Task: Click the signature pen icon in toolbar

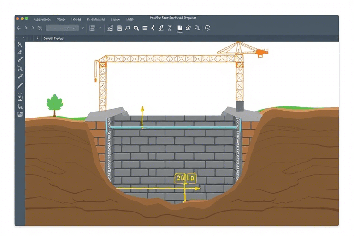Action: 161,28
